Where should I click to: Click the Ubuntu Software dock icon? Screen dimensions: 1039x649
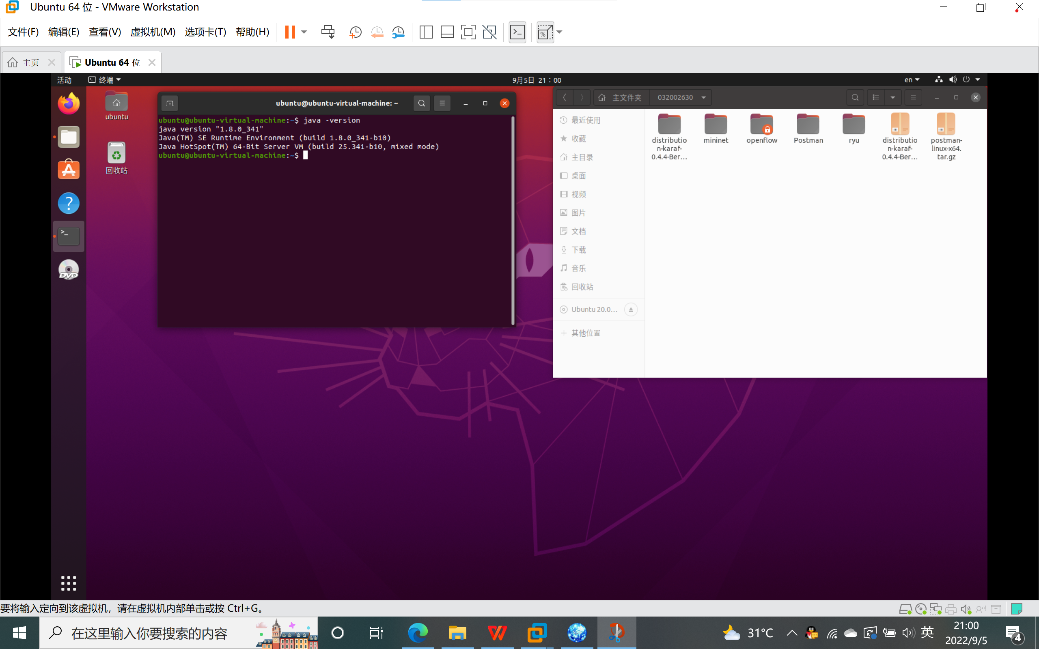(x=69, y=170)
